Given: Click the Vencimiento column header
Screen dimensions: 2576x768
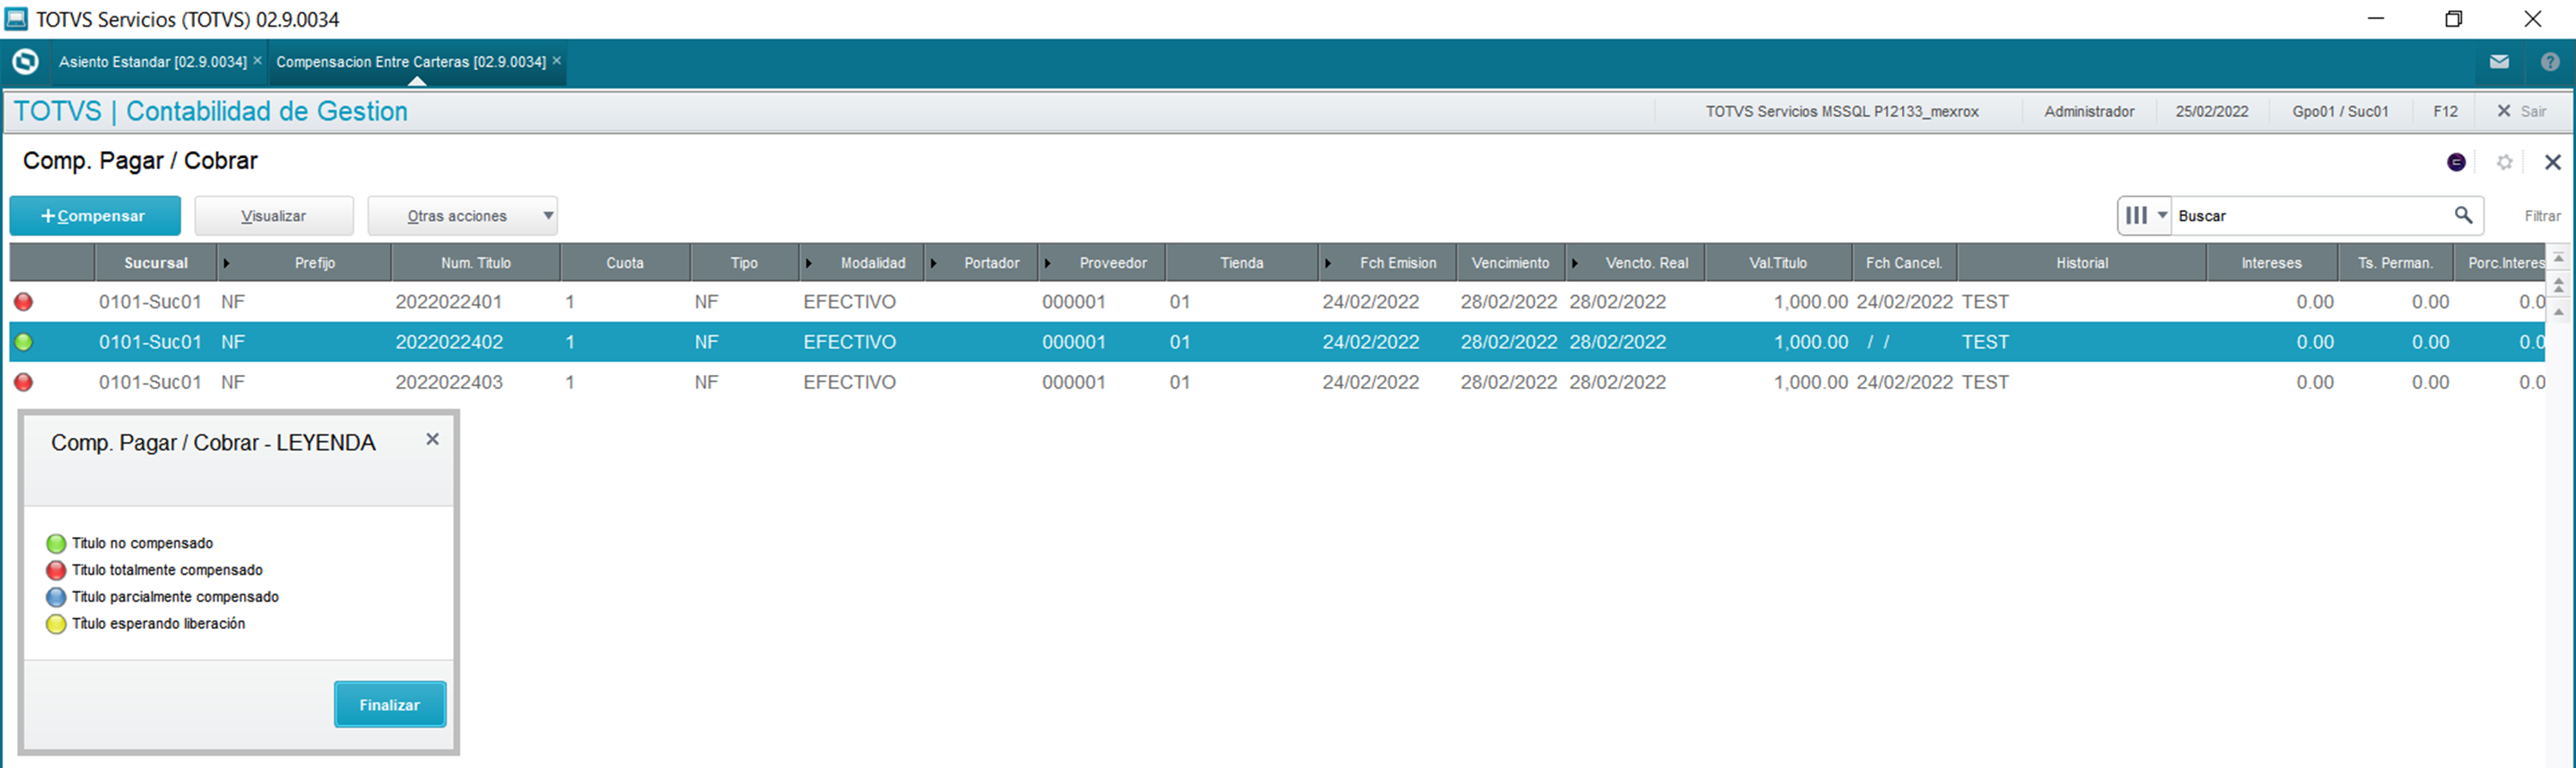Looking at the screenshot, I should tap(1510, 263).
